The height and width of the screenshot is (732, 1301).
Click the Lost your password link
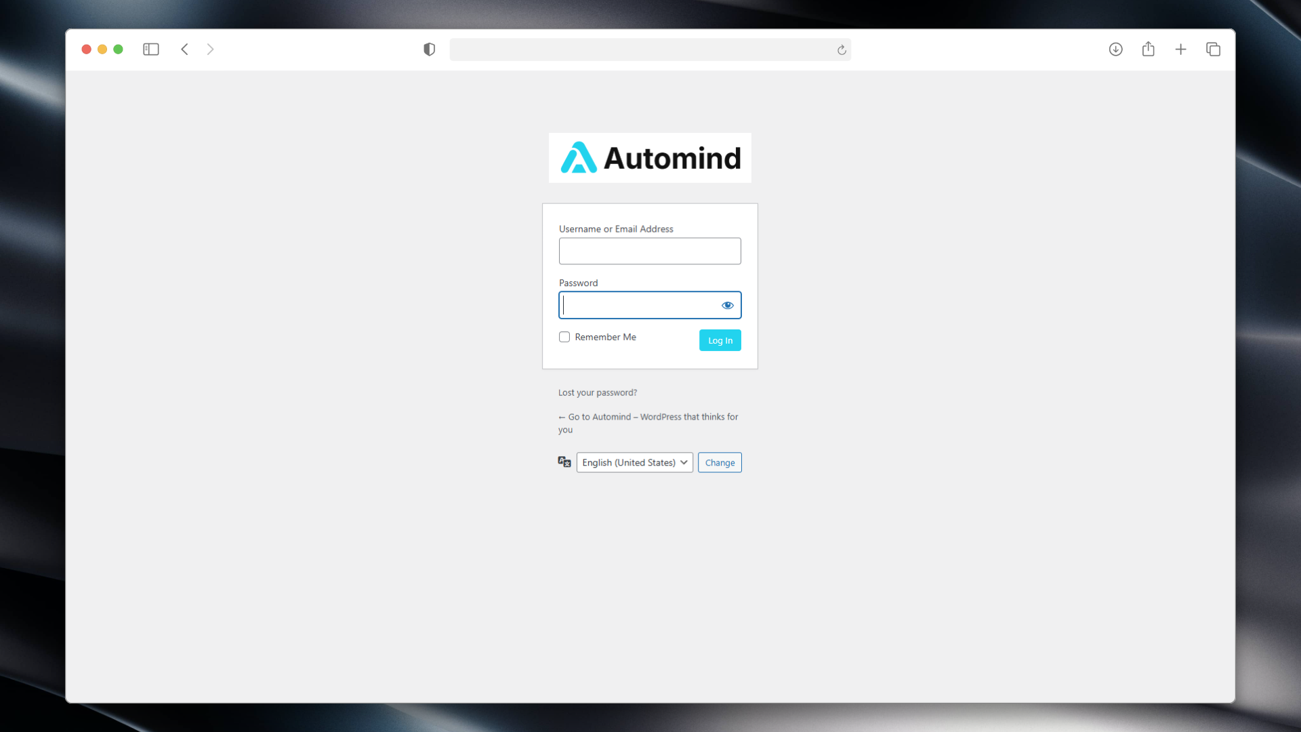click(597, 392)
